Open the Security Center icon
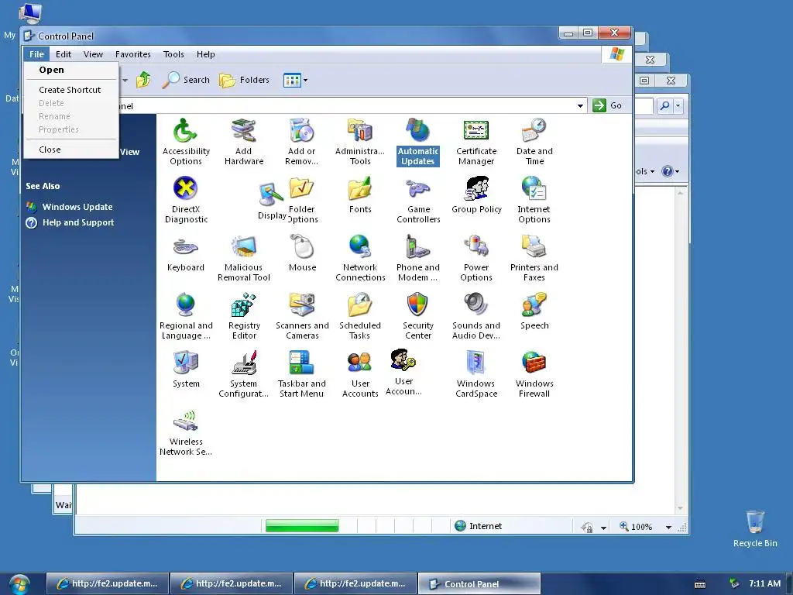Image resolution: width=793 pixels, height=595 pixels. (417, 316)
